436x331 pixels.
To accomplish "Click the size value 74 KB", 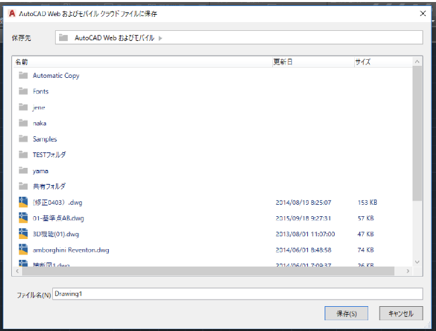I will pos(366,250).
